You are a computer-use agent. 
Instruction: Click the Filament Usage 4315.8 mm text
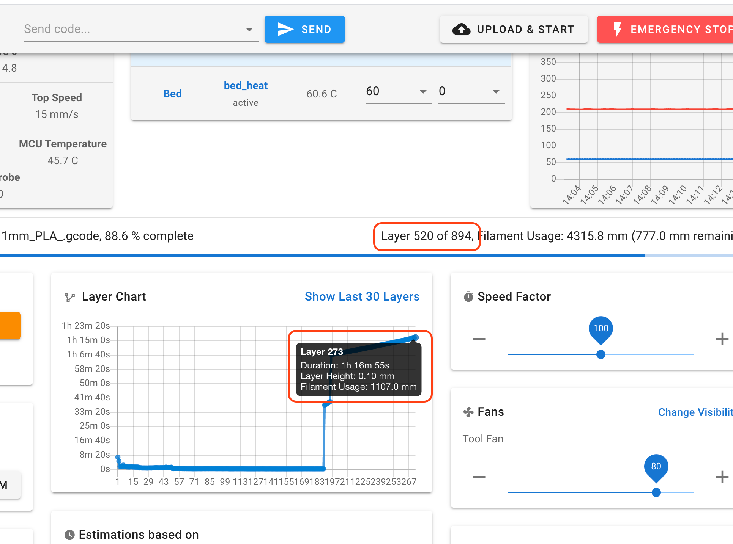[552, 236]
